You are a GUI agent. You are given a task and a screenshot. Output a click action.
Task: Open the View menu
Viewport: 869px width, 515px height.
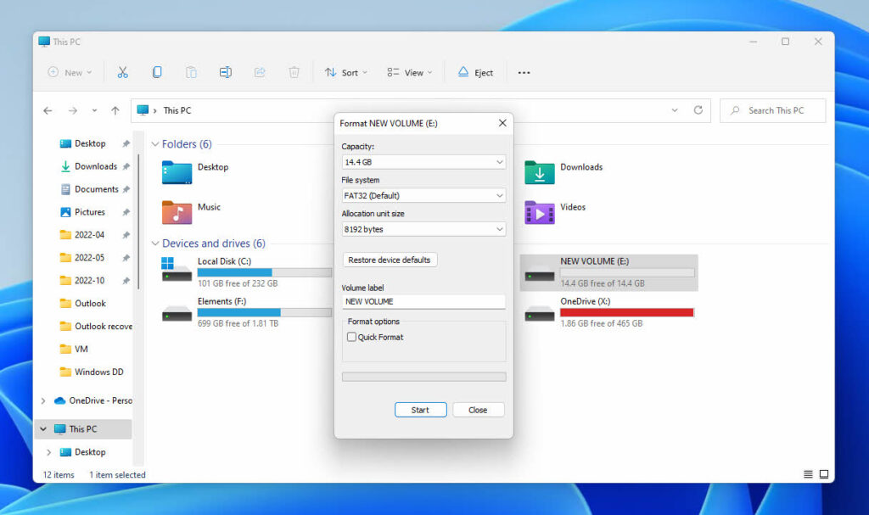tap(409, 72)
